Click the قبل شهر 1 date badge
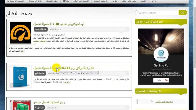The height and width of the screenshot is (110, 196). (x=39, y=108)
